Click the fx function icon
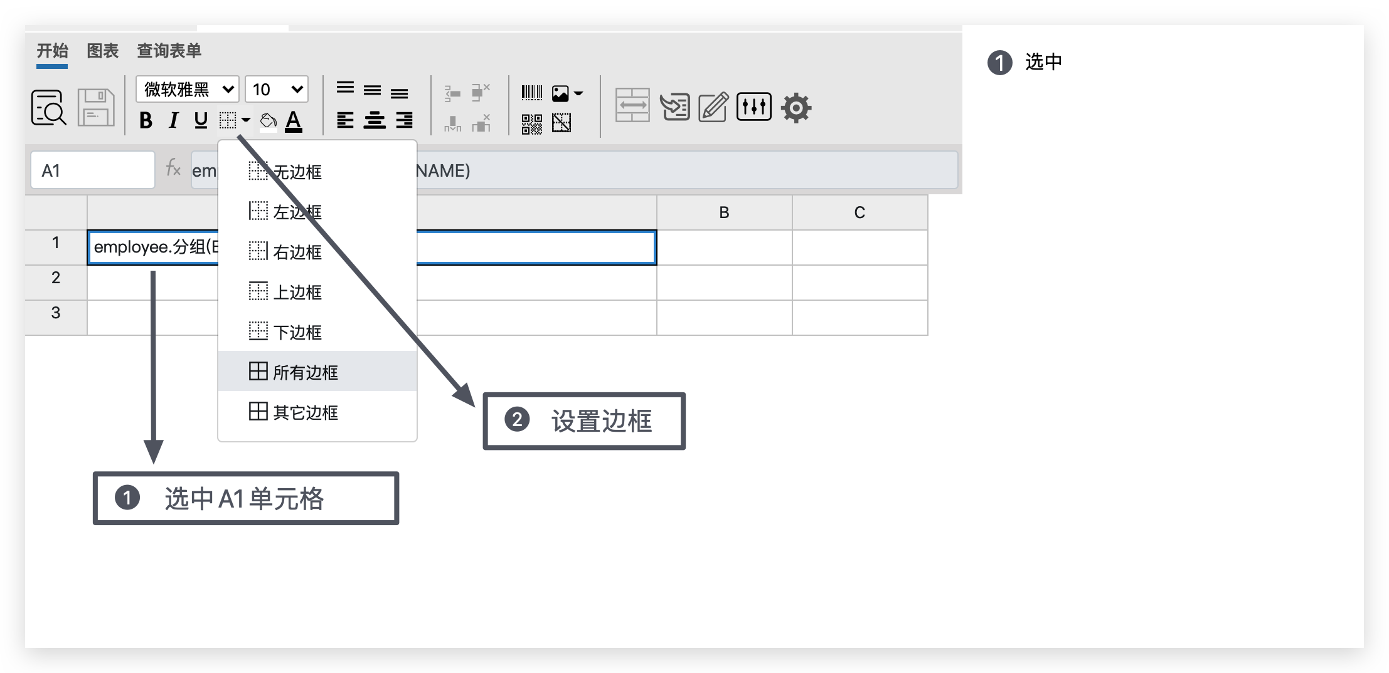 tap(173, 168)
